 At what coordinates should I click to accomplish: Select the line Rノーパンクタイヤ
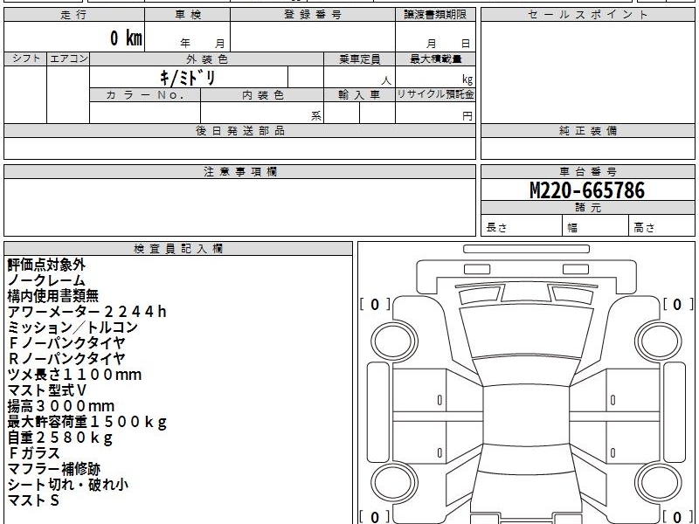click(67, 359)
